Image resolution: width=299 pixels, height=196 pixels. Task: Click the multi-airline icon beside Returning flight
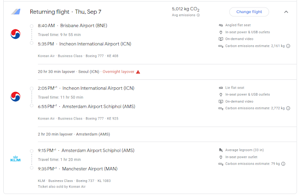point(15,12)
